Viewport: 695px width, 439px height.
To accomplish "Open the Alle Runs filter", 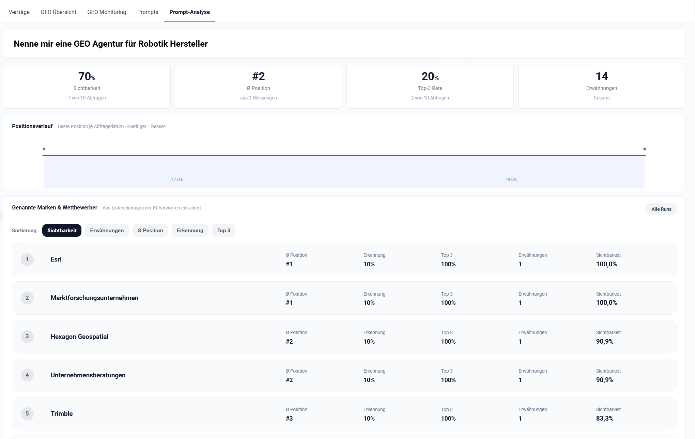I will pos(661,209).
